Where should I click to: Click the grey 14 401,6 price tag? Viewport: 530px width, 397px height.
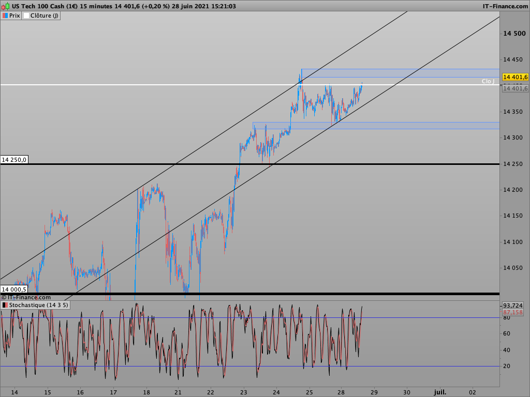(x=516, y=88)
